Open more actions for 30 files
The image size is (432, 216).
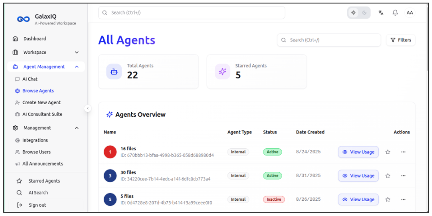(403, 176)
